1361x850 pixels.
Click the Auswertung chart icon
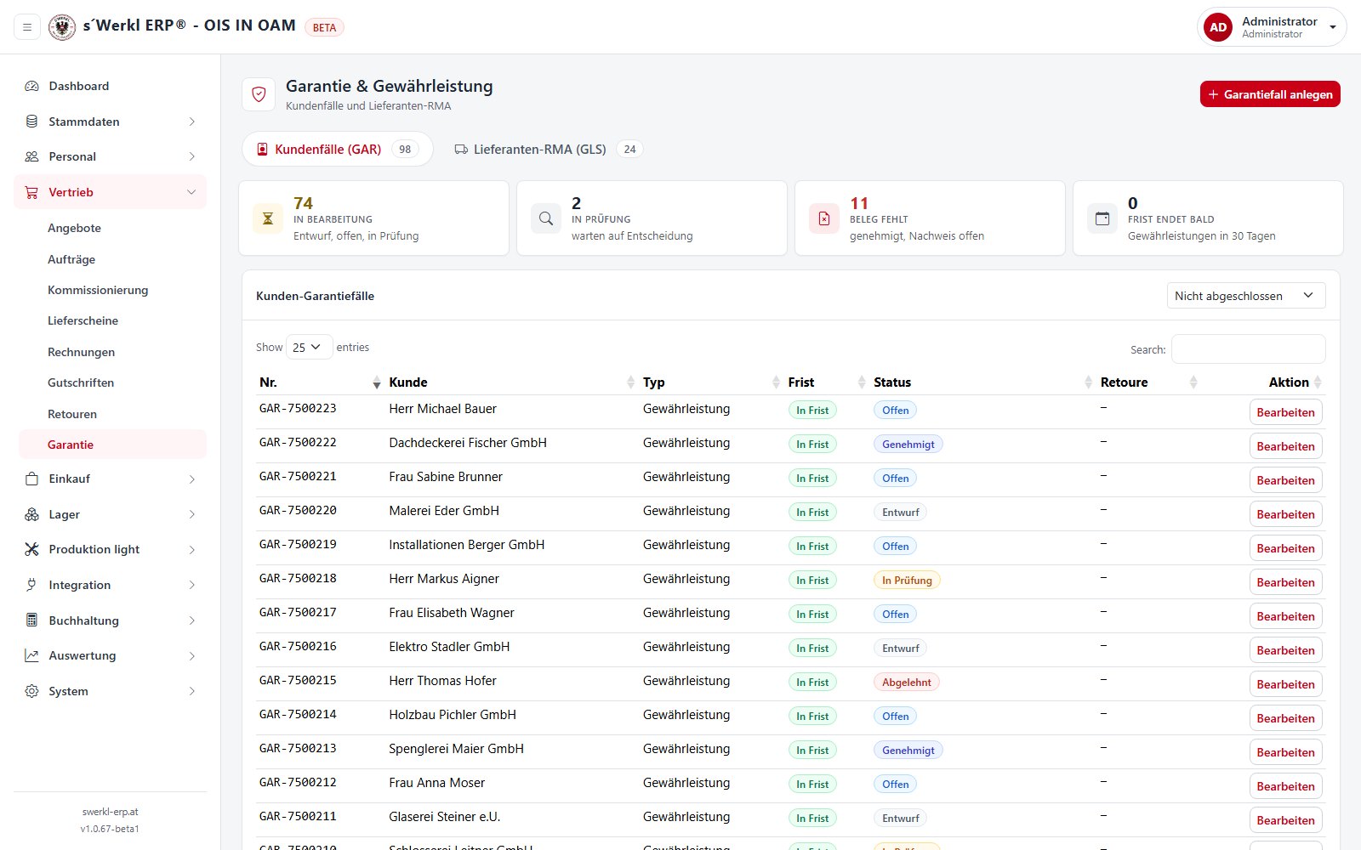pyautogui.click(x=31, y=655)
